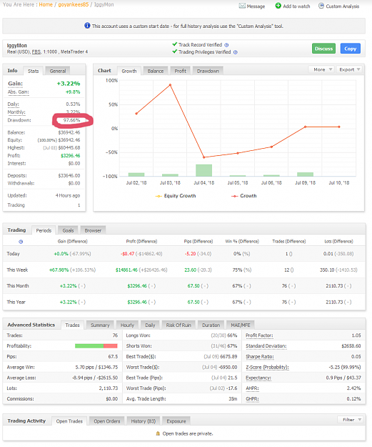Screen dimensions: 372x447
Task: Select the Profit chart tab
Action: coord(180,71)
